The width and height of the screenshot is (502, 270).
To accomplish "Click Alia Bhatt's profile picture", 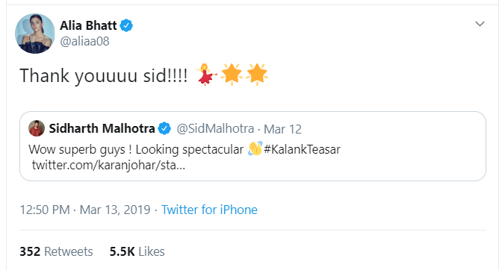I will (35, 34).
